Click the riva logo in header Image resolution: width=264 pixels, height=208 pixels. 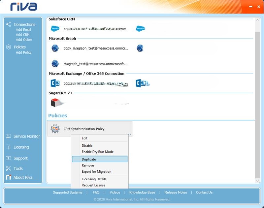pyautogui.click(x=24, y=7)
